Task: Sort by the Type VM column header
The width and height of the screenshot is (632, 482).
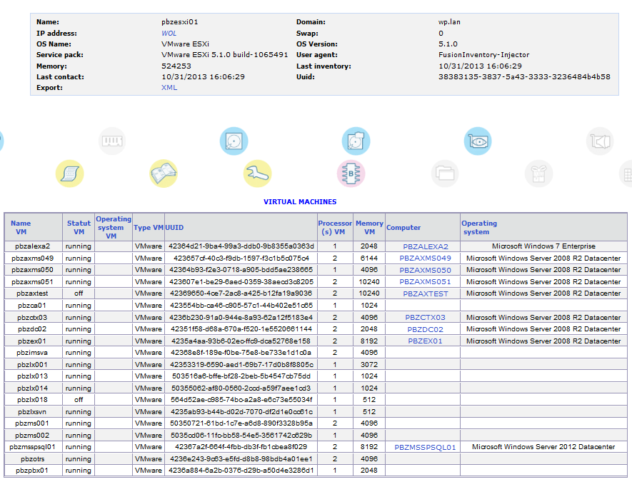Action: (149, 228)
